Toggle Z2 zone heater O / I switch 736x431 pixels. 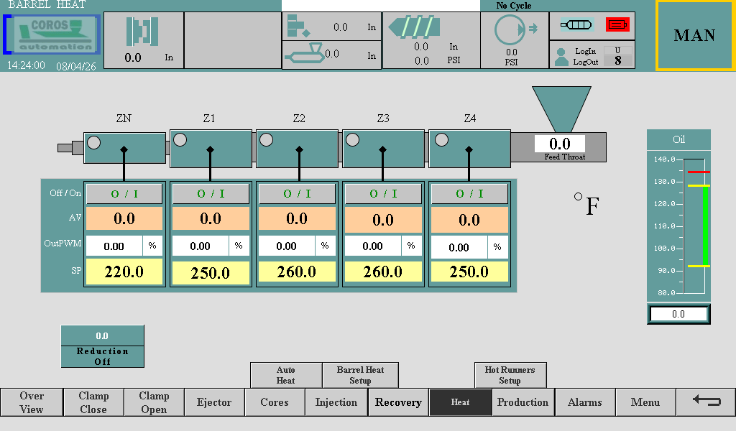pyautogui.click(x=297, y=193)
